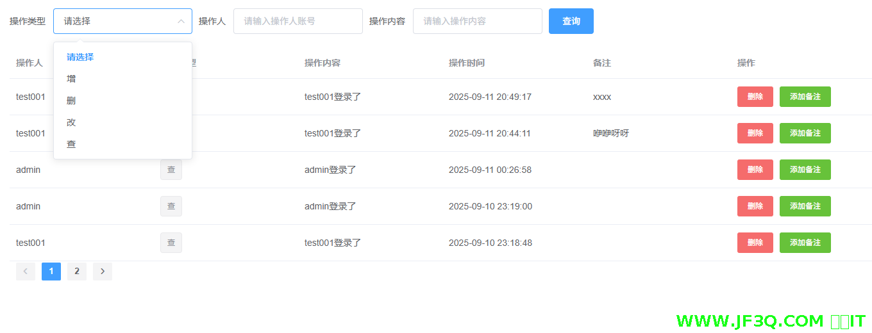The width and height of the screenshot is (872, 333).
Task: Focus the 操作人 account input field
Action: (298, 21)
